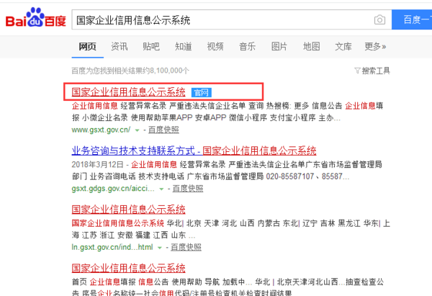The image size is (432, 296).
Task: Go to the 贴吧 tab
Action: point(151,47)
